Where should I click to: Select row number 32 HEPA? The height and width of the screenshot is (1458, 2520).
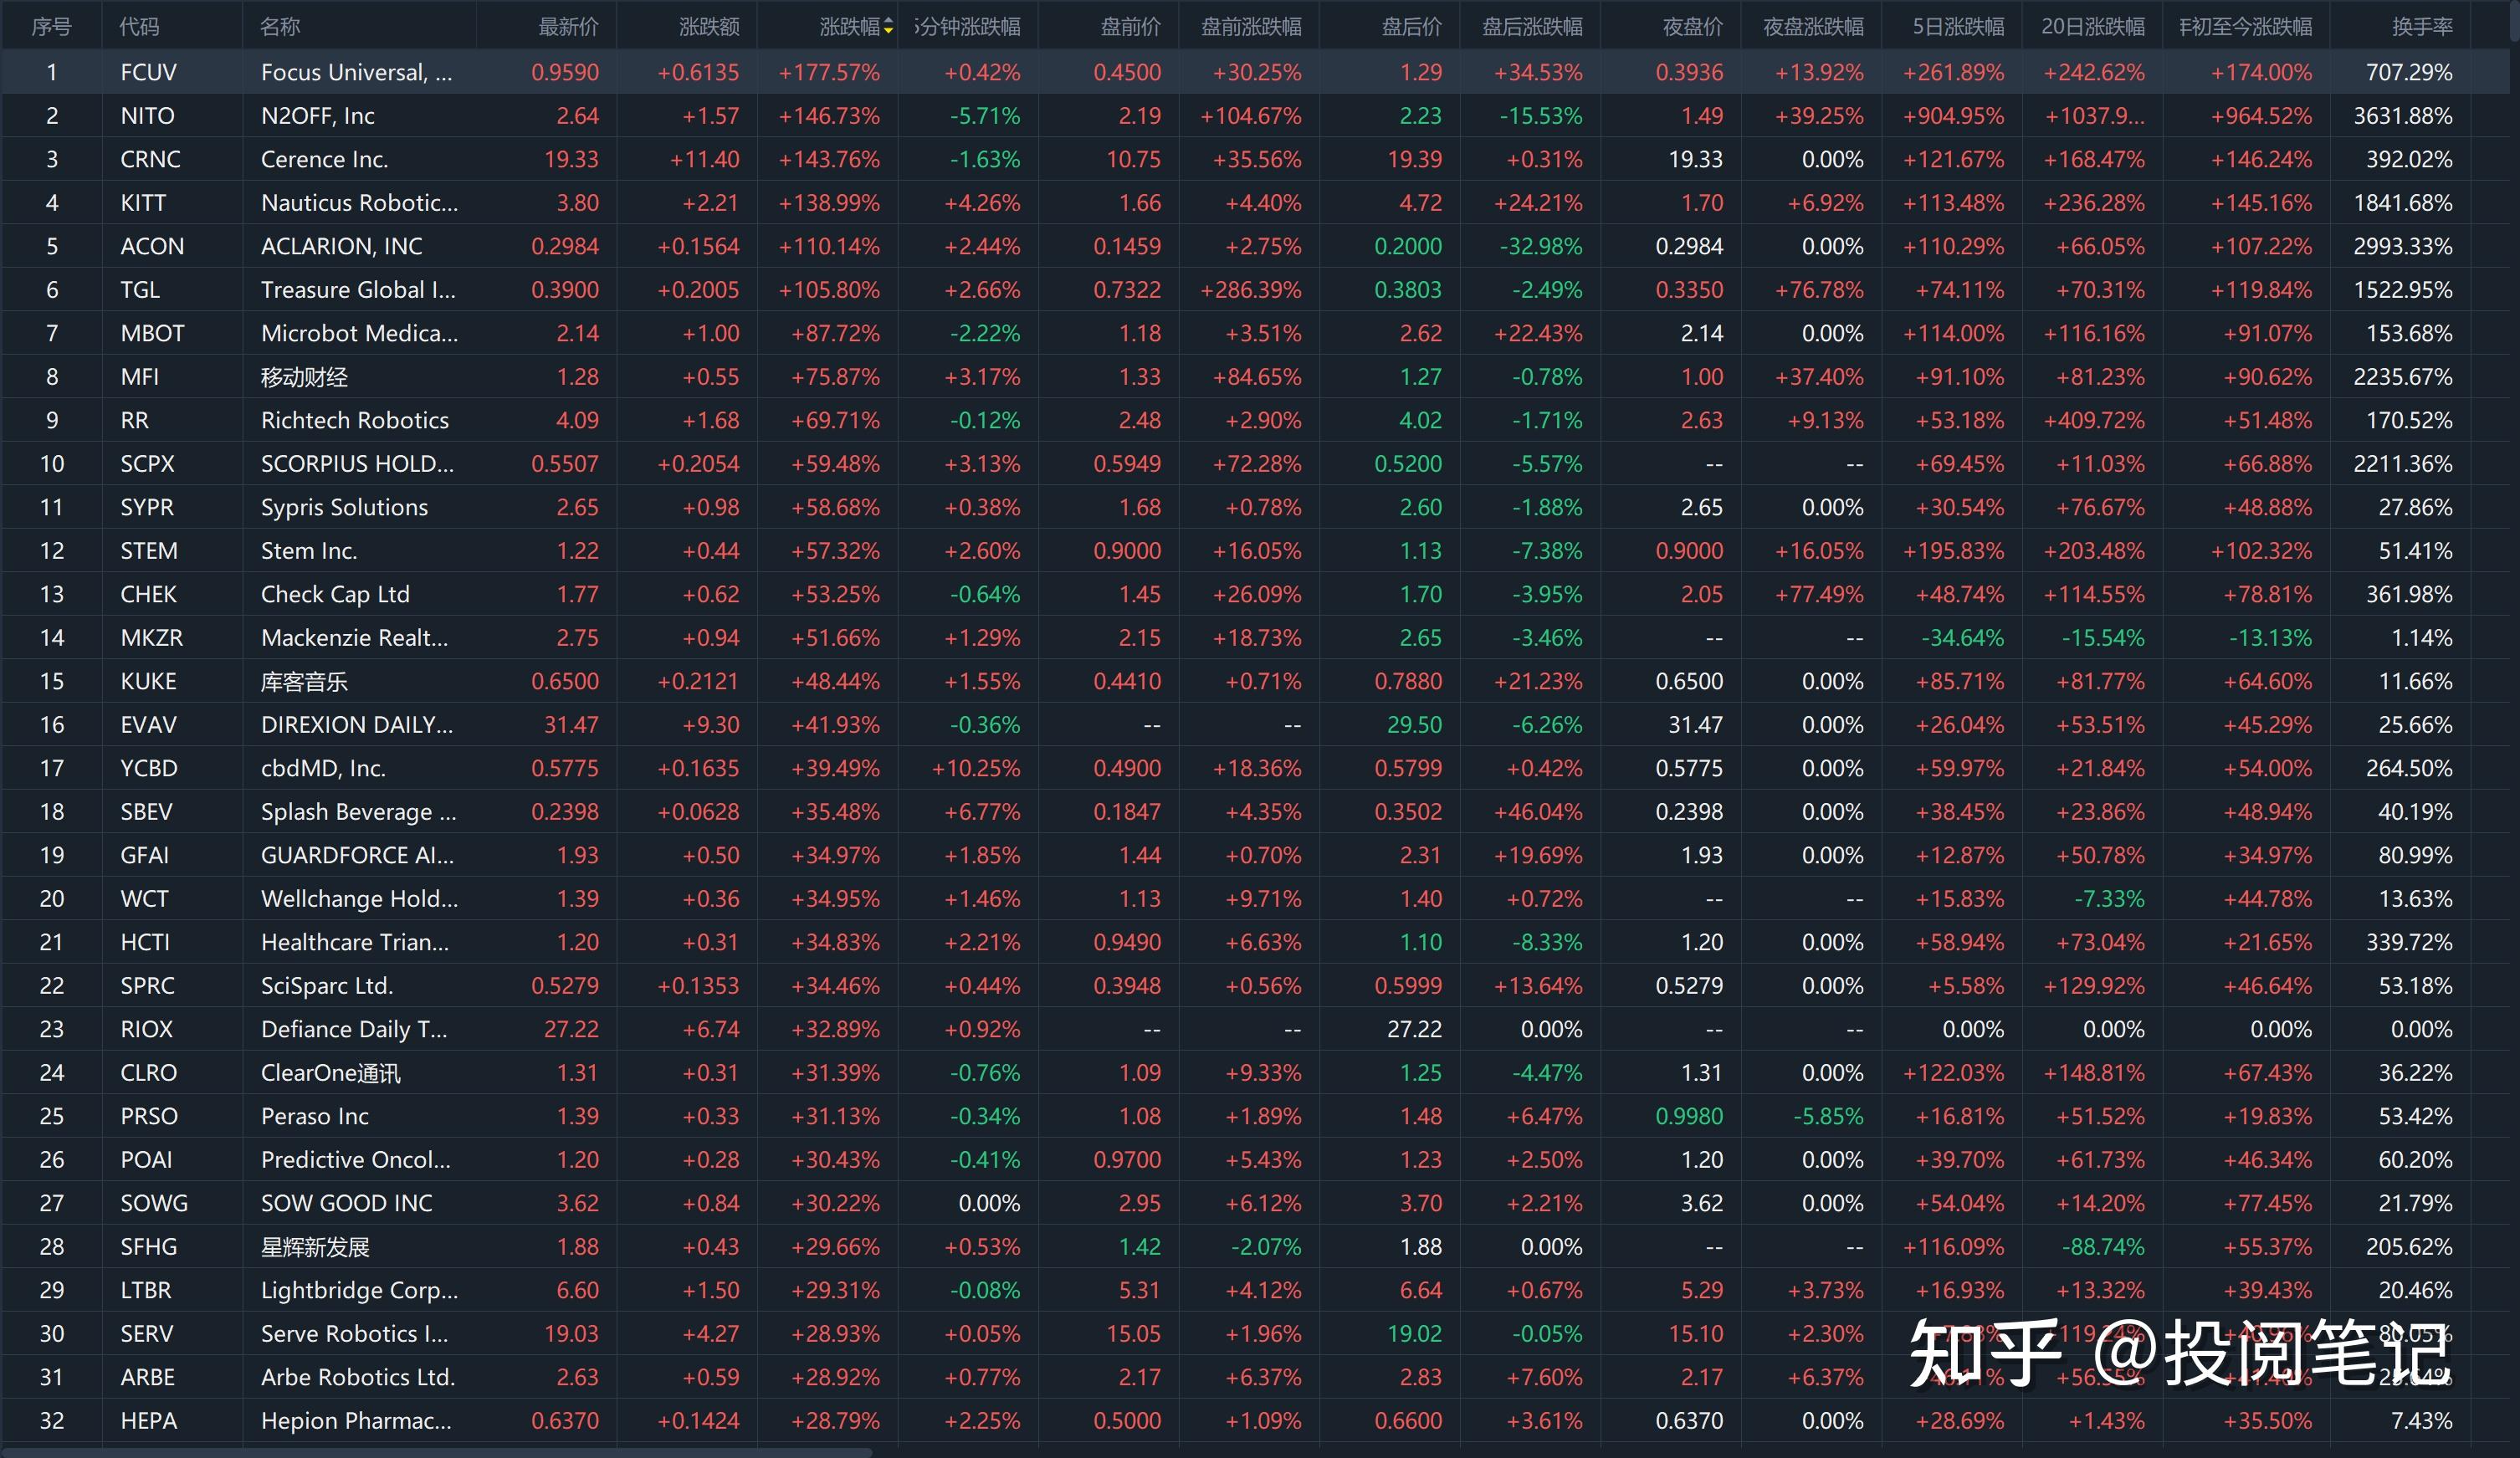click(52, 1420)
